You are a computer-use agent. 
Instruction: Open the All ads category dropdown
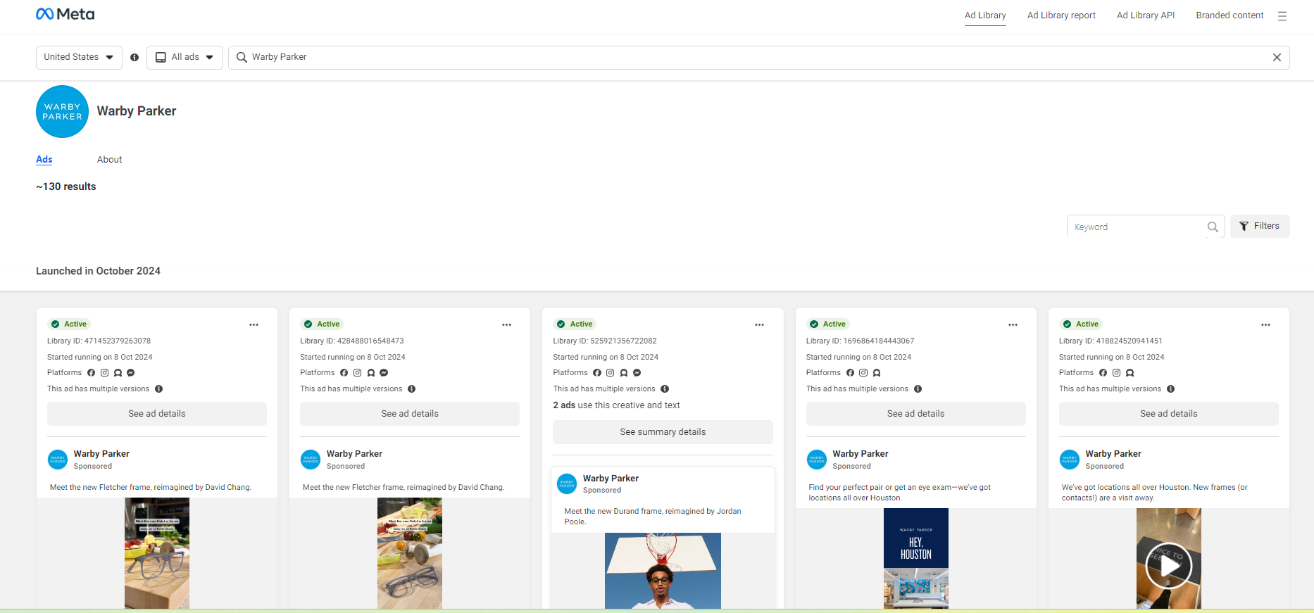pos(184,58)
